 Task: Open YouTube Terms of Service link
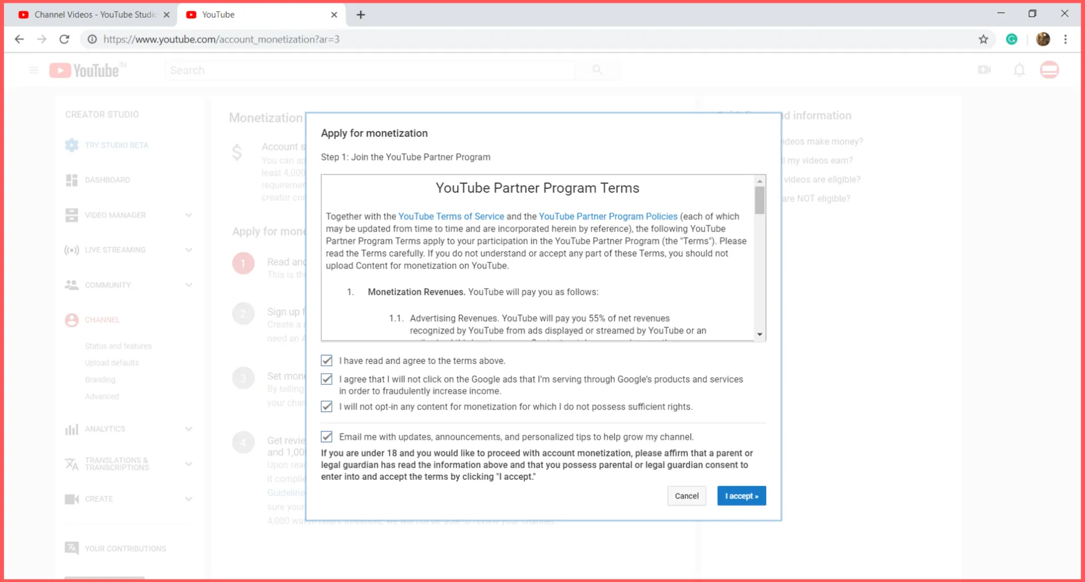451,217
